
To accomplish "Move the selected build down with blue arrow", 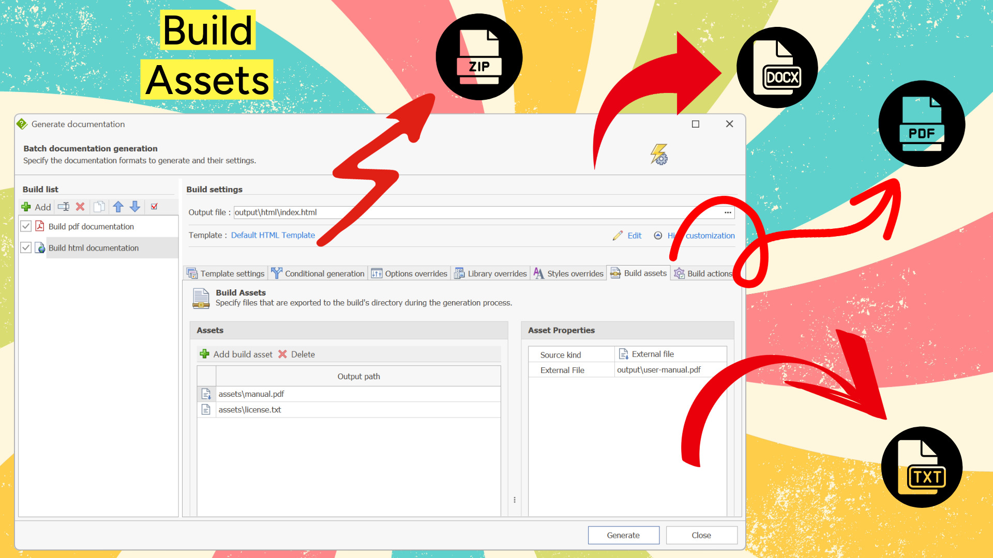I will (135, 207).
